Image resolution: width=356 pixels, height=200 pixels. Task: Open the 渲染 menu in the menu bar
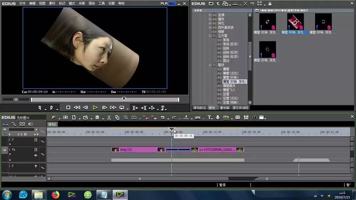[91, 4]
